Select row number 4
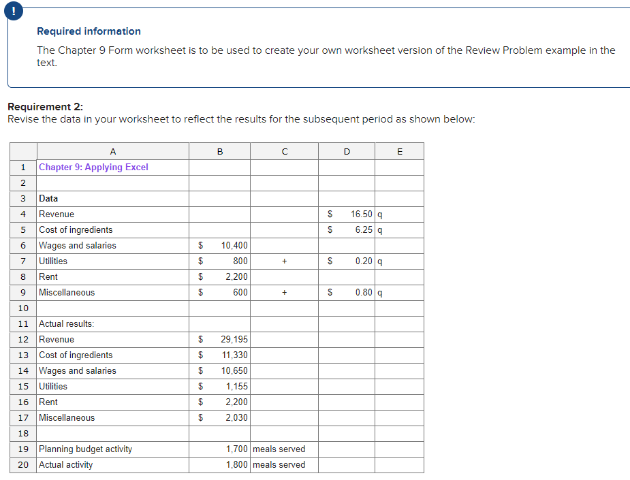This screenshot has height=480, width=630. click(22, 214)
